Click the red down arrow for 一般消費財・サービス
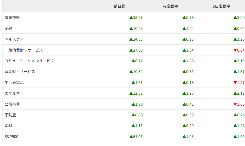 235,50
